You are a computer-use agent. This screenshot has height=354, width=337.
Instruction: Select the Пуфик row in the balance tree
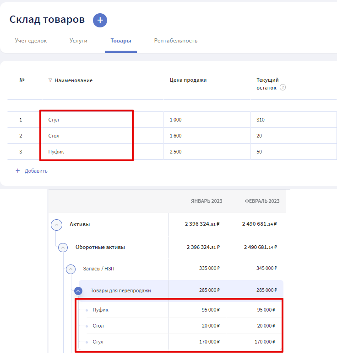pos(180,310)
